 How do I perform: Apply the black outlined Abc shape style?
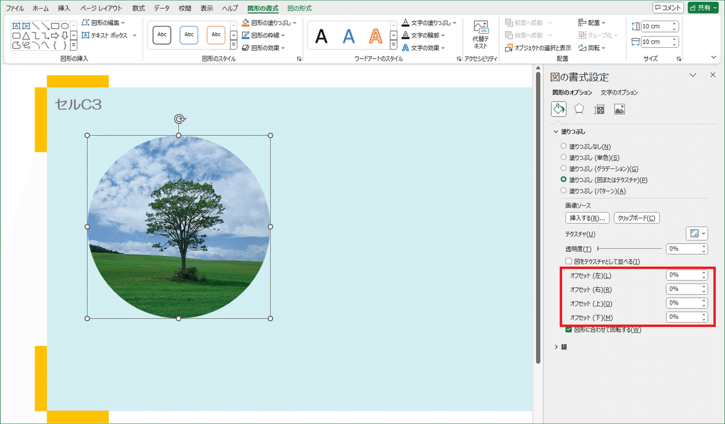(x=162, y=35)
